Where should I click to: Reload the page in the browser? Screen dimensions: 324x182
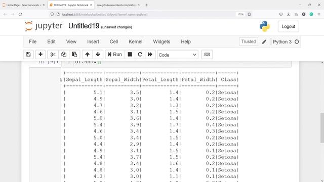point(20,15)
